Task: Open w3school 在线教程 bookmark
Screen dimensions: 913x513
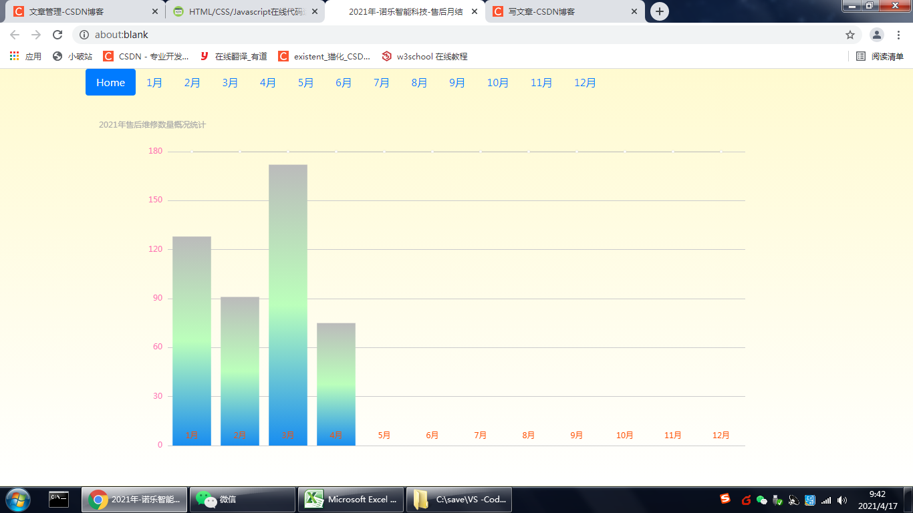Action: (x=424, y=57)
